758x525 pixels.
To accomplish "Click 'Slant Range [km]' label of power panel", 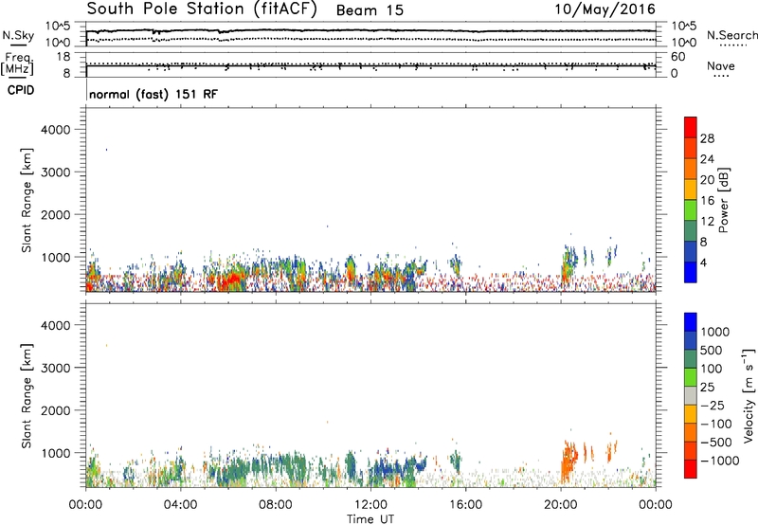I will pos(27,200).
